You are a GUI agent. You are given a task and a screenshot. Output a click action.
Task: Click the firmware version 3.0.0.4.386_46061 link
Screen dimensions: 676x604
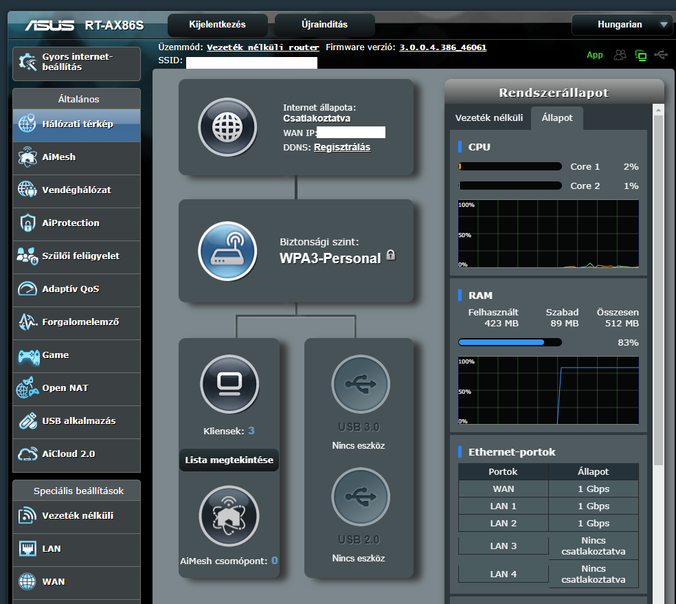[442, 47]
